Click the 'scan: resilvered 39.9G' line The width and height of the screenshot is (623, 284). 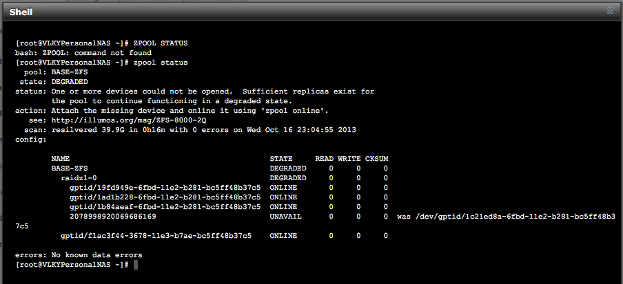pyautogui.click(x=190, y=130)
